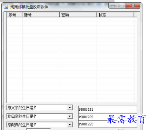Image resolution: width=149 pixels, height=130 pixels.
Task: Open dropdown arrow for 您母亲的生日是?
Action: [x=70, y=116]
